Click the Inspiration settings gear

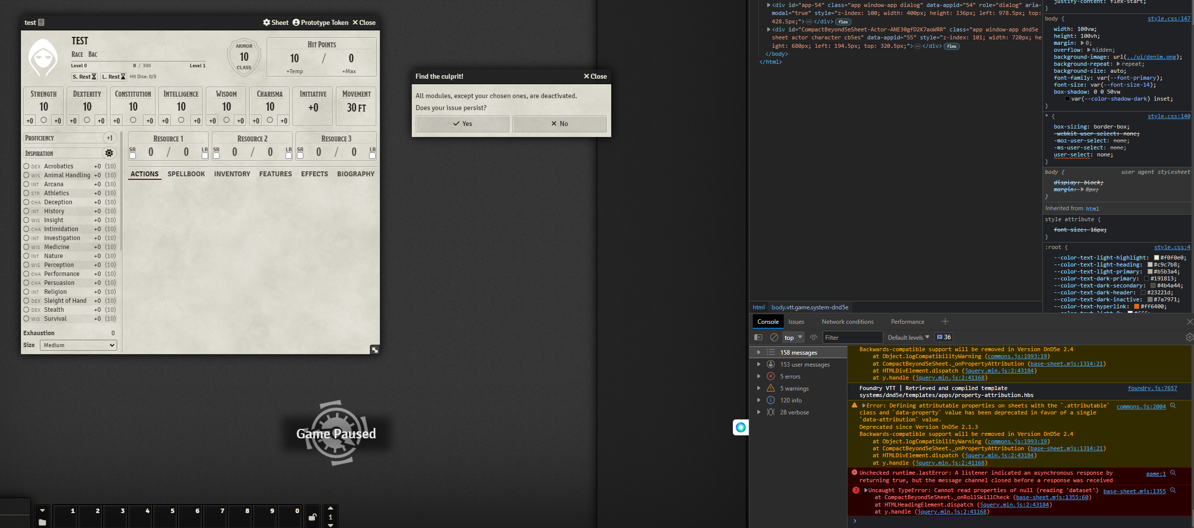(x=109, y=153)
